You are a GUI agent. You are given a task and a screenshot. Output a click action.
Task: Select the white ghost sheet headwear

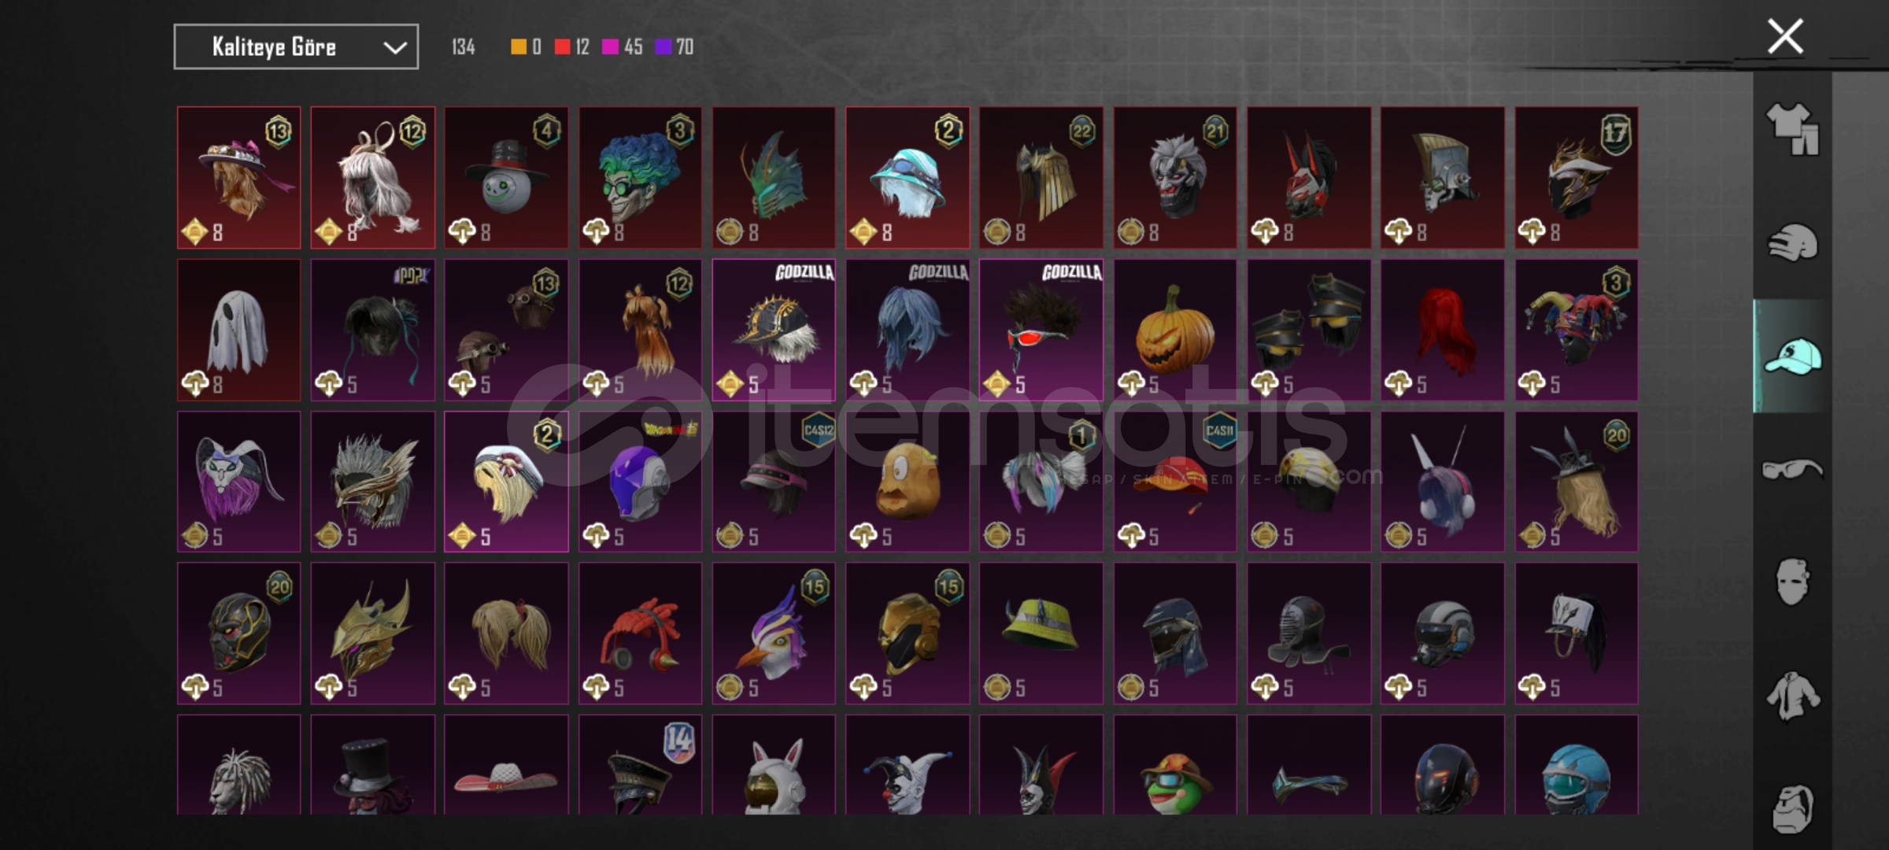coord(238,330)
